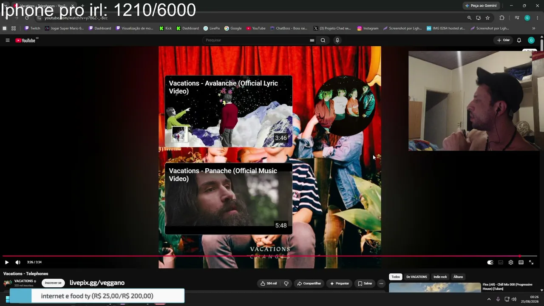The width and height of the screenshot is (544, 306).
Task: Open the Google bookmark
Action: tap(233, 28)
